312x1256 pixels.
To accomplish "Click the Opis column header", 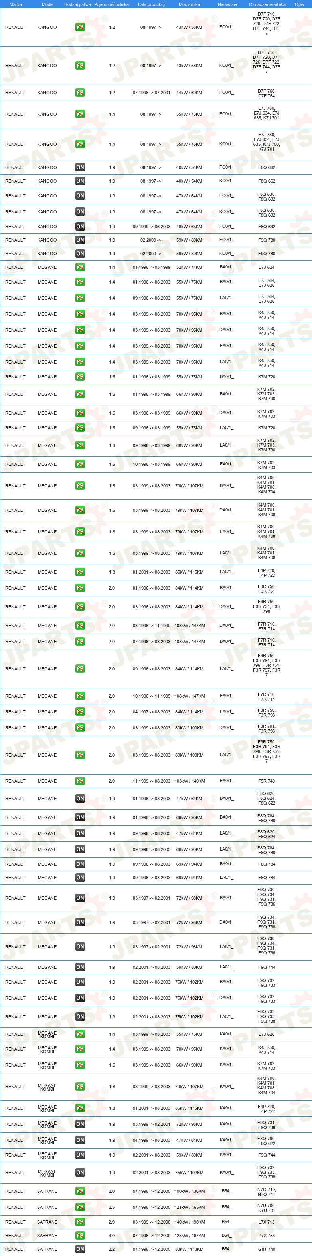I will [x=299, y=4].
